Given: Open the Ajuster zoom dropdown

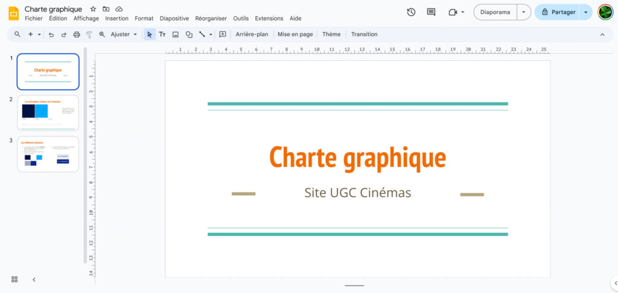Looking at the screenshot, I should click(124, 34).
